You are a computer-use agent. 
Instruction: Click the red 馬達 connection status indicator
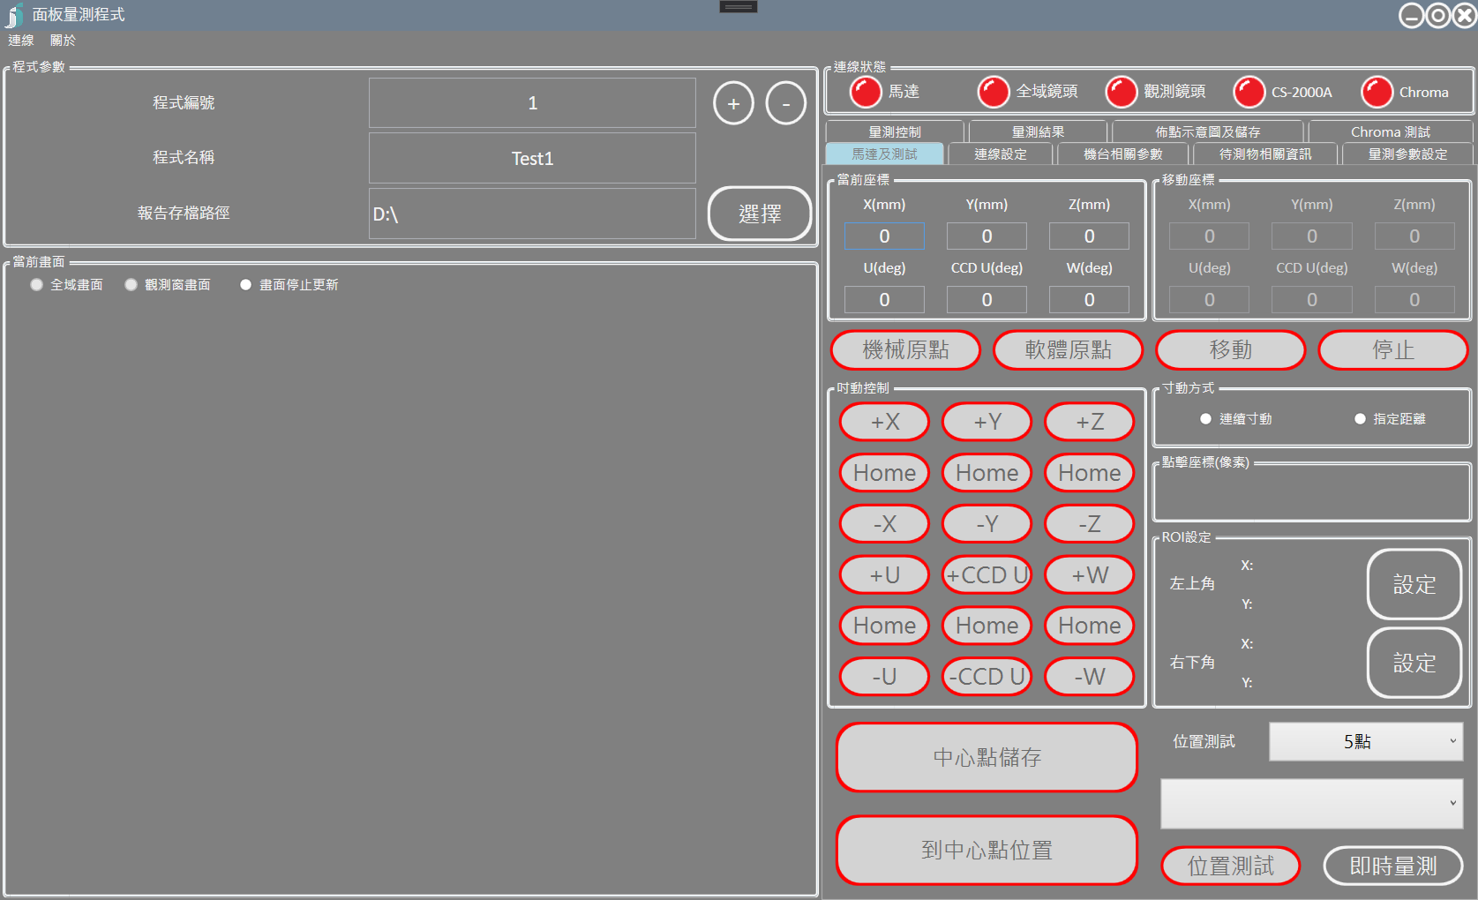pyautogui.click(x=865, y=92)
